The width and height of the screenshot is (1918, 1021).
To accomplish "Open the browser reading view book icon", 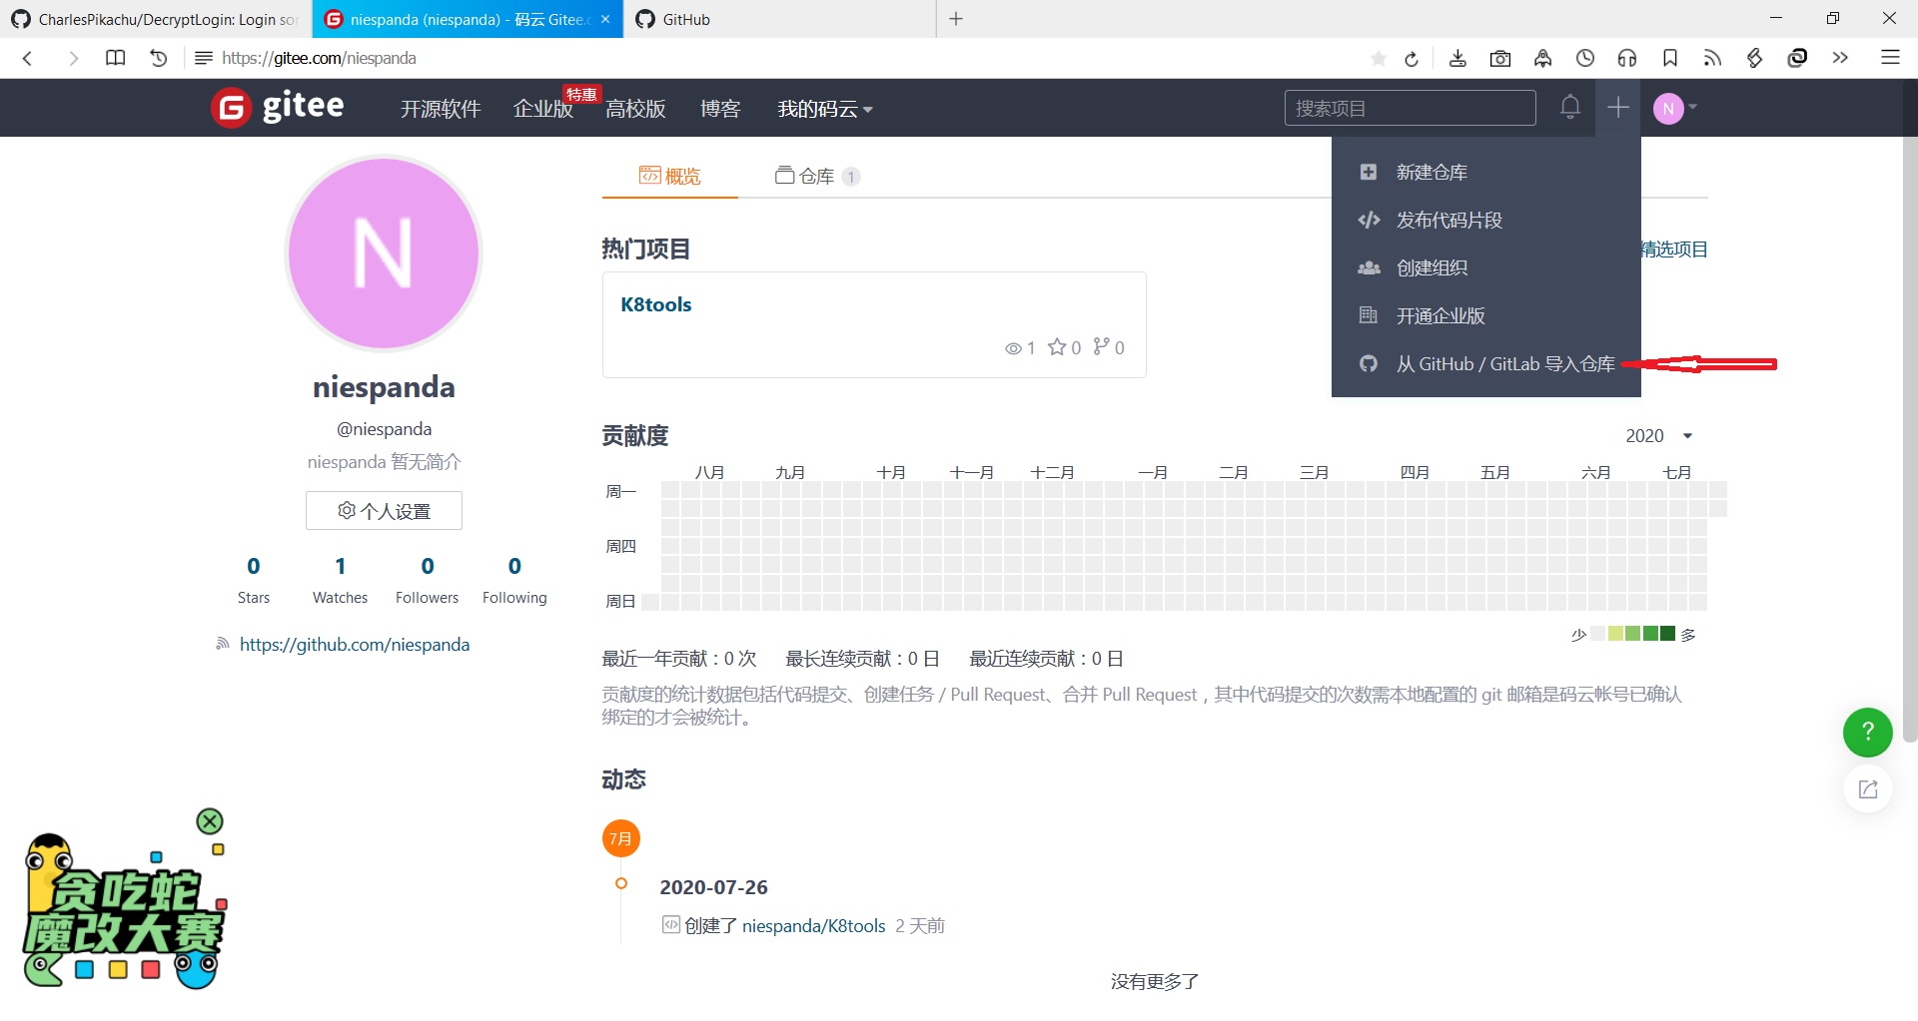I will [116, 58].
